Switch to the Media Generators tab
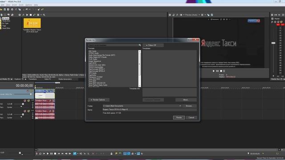The image size is (285, 160). [65, 79]
